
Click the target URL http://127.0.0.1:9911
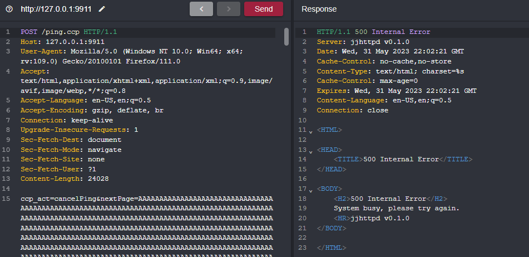[56, 9]
